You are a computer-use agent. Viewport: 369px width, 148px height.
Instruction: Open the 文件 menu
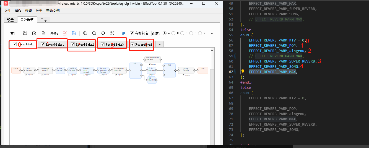click(x=7, y=11)
